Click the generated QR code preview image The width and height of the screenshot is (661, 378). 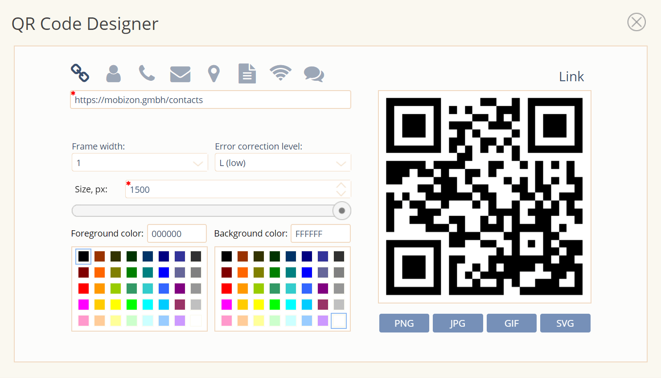pos(484,197)
